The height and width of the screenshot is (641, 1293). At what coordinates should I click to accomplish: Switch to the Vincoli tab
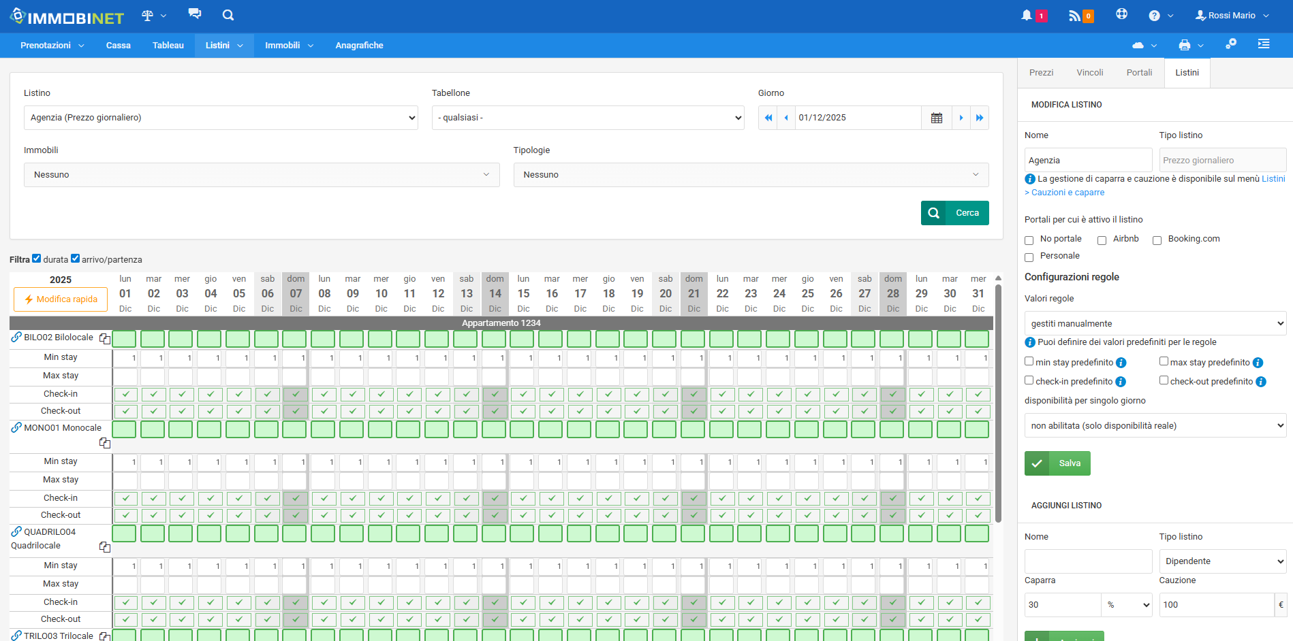point(1089,73)
